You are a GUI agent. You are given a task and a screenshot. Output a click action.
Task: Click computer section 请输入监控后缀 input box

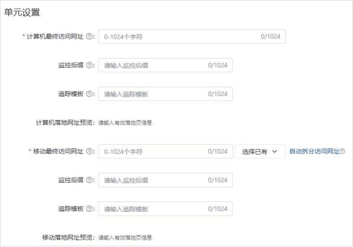pyautogui.click(x=165, y=65)
